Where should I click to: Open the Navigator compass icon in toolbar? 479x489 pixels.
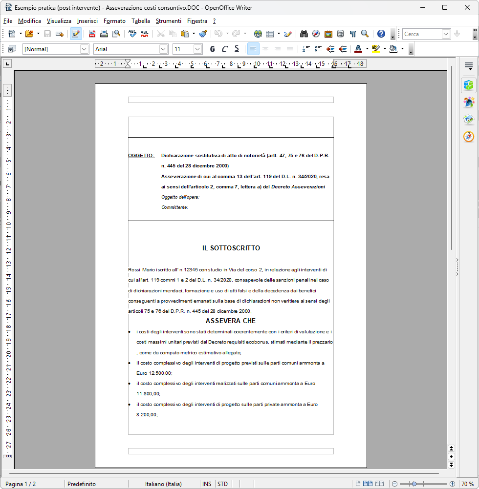click(316, 34)
